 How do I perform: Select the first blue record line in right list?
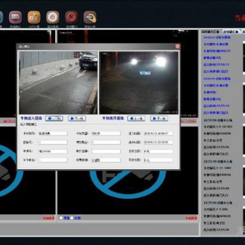(x=217, y=38)
